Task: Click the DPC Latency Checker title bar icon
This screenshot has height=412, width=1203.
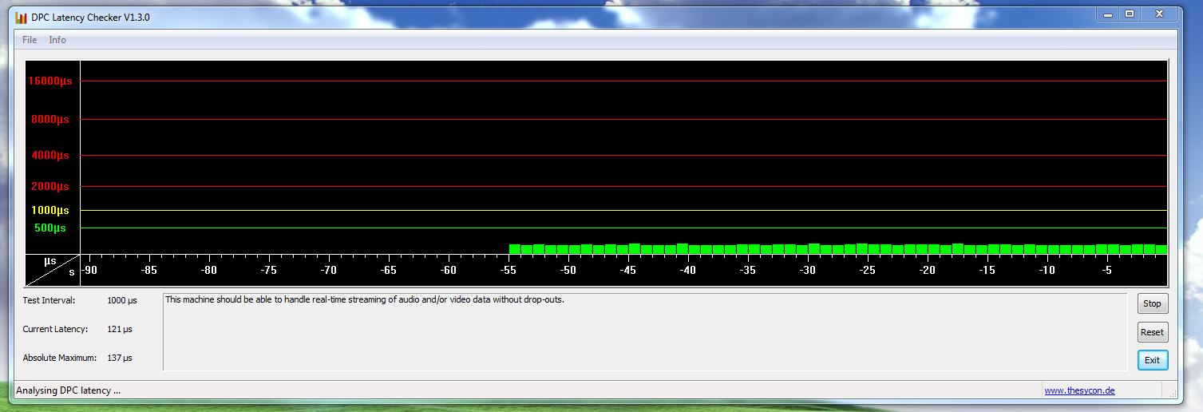Action: point(22,17)
